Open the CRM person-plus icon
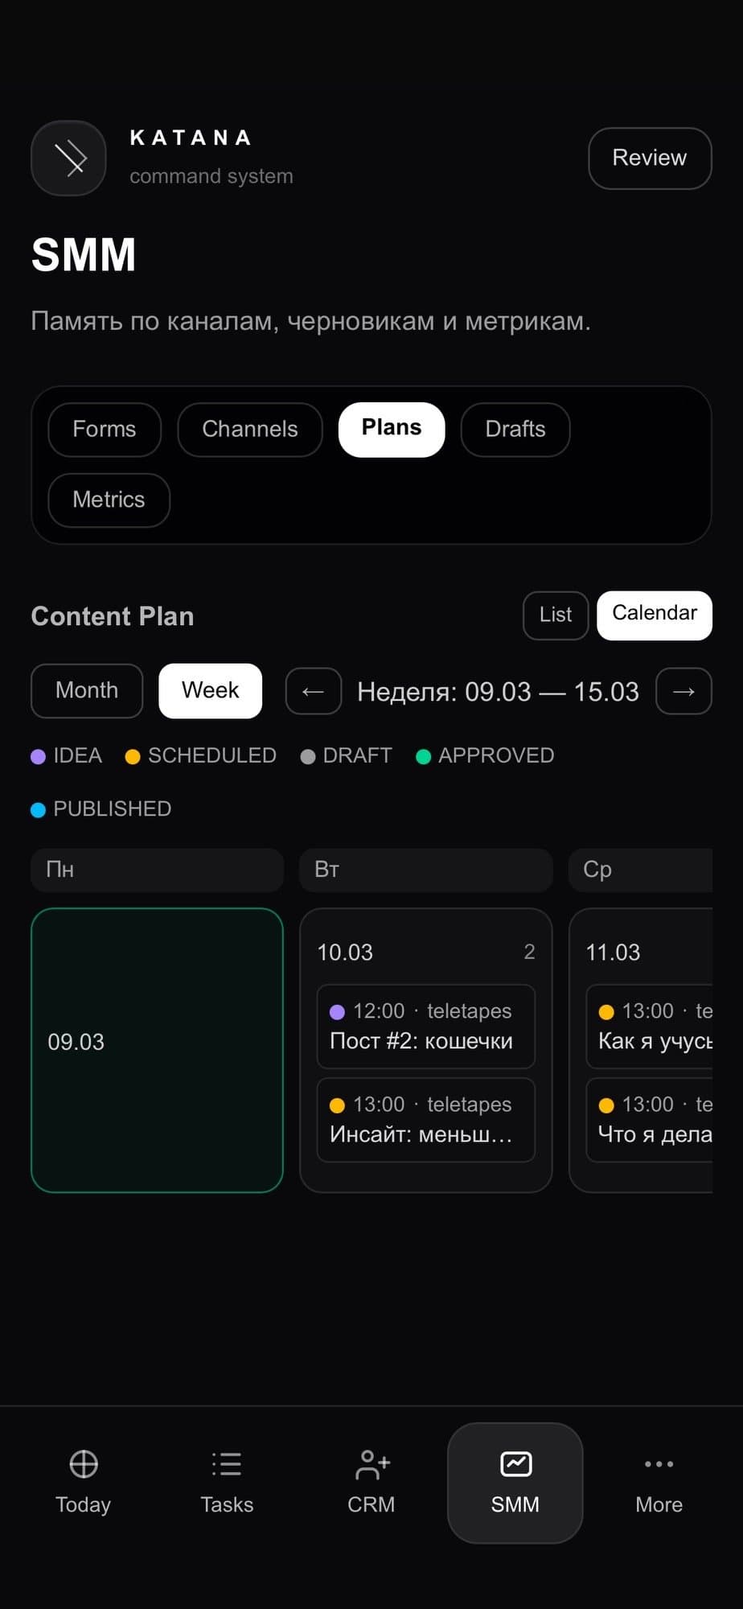 click(x=371, y=1465)
